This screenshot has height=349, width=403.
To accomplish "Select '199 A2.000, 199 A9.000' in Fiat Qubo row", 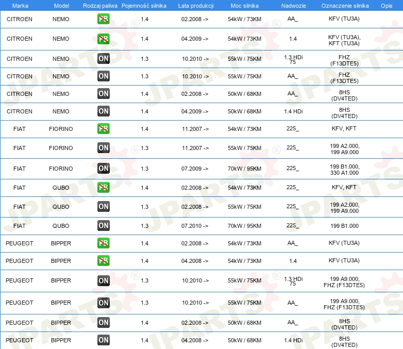I will (x=344, y=208).
